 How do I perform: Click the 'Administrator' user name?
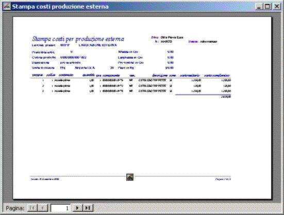[208, 42]
